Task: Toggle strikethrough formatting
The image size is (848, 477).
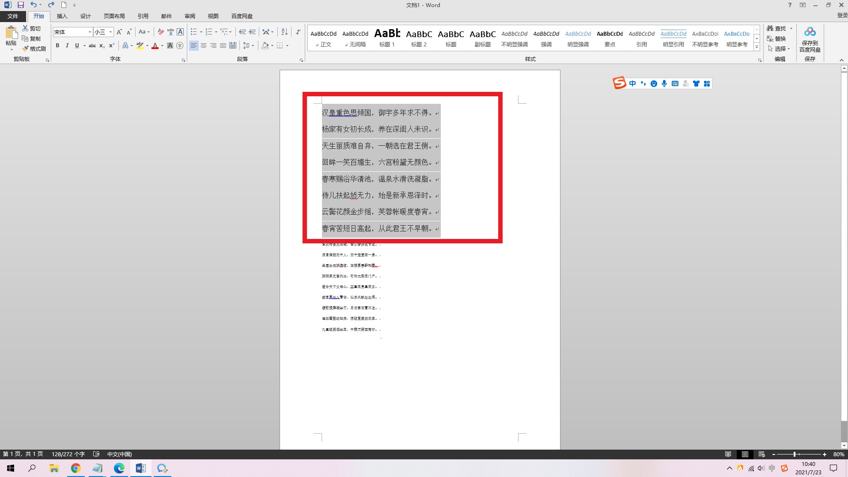Action: [x=92, y=45]
